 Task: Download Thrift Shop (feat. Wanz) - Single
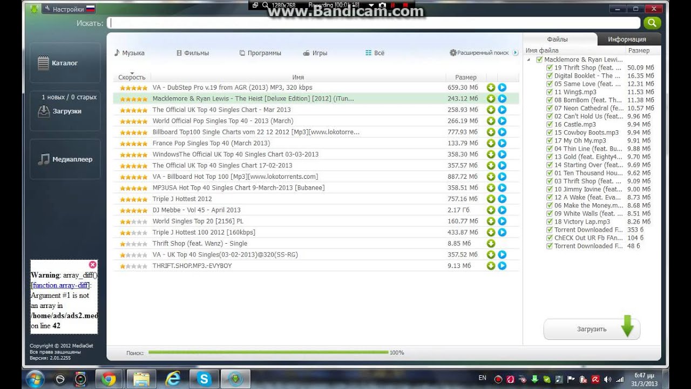click(491, 243)
